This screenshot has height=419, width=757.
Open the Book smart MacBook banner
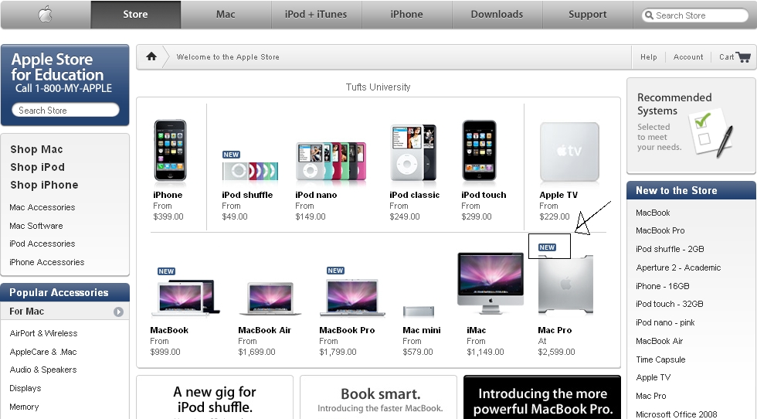pos(378,397)
